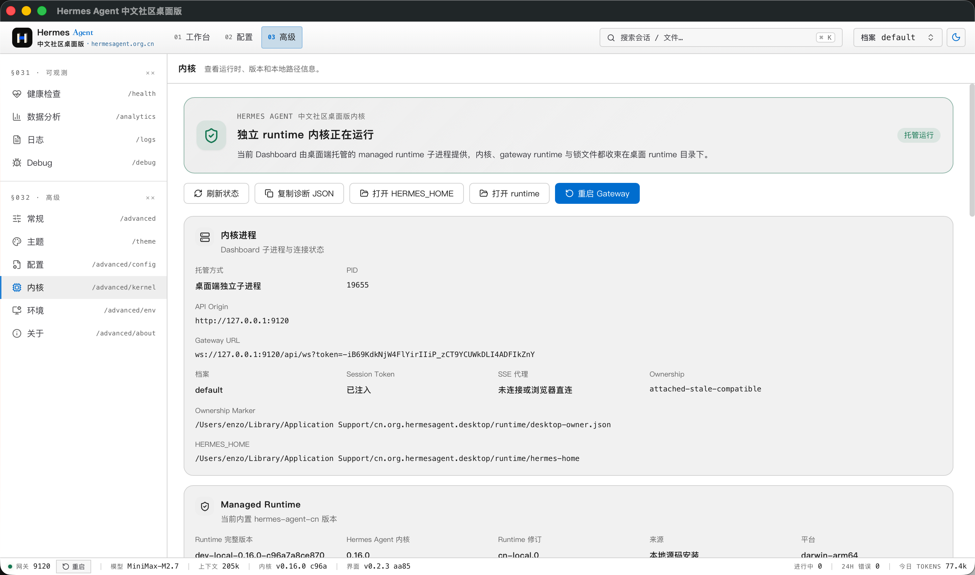975x575 pixels.
Task: Click the logs document icon
Action: coord(17,139)
